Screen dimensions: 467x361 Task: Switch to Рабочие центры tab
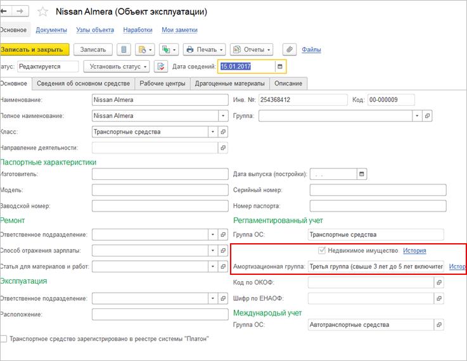coord(162,84)
